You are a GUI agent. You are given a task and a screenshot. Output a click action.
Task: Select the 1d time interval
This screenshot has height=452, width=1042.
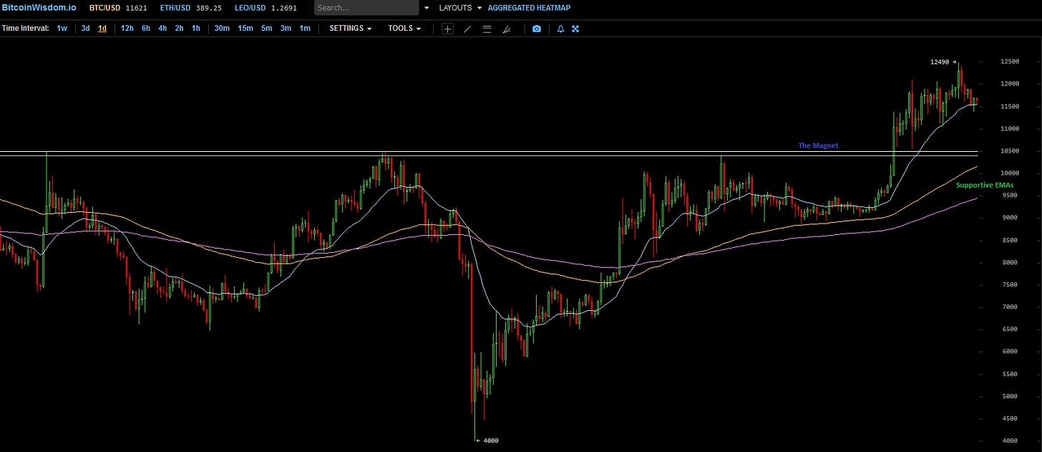pyautogui.click(x=102, y=29)
